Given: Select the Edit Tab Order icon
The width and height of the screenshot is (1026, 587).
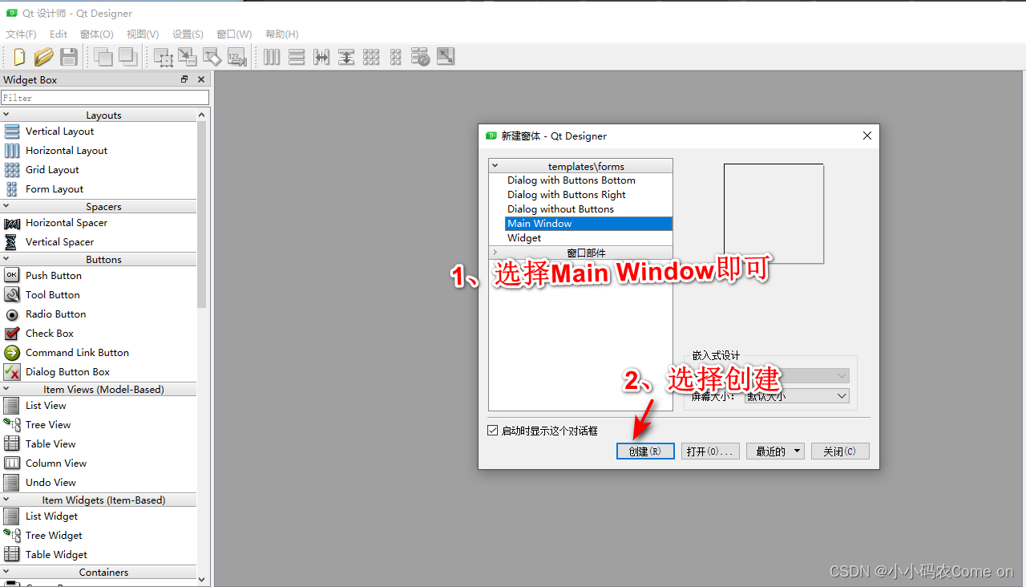Looking at the screenshot, I should [236, 57].
